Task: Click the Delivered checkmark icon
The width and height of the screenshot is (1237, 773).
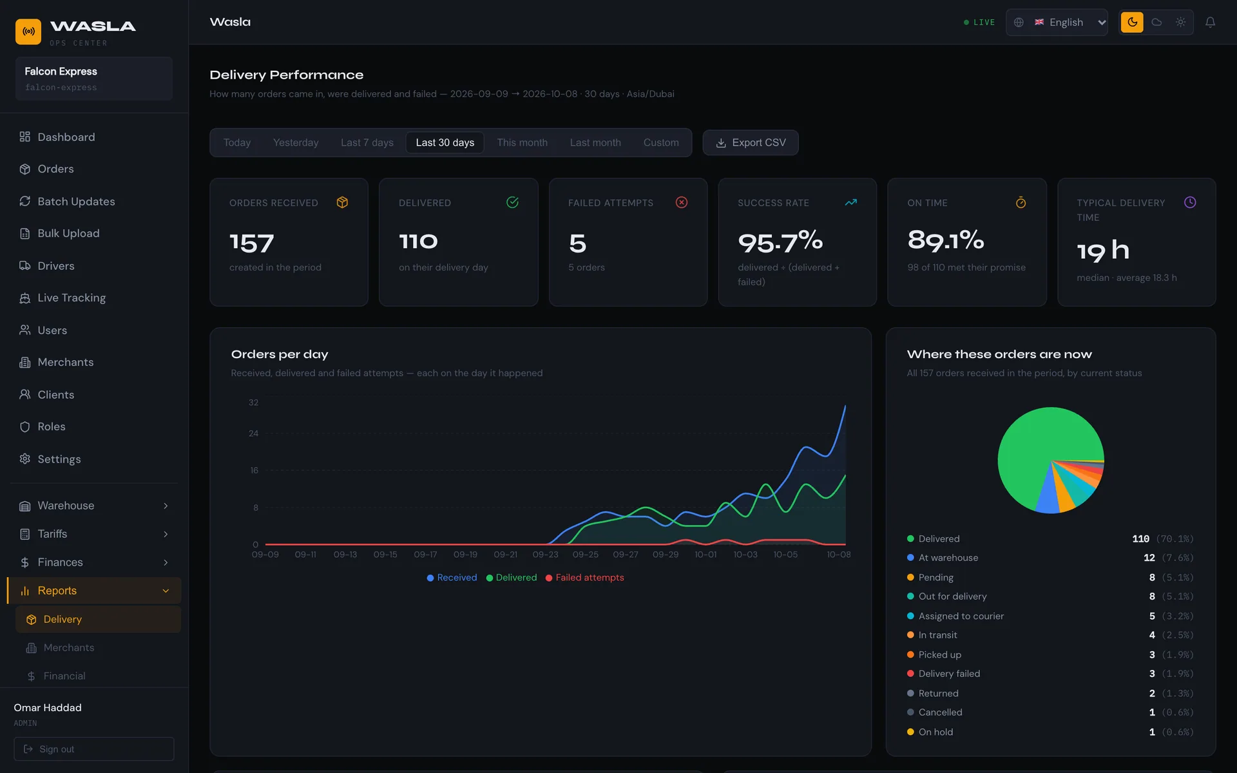Action: pyautogui.click(x=512, y=202)
